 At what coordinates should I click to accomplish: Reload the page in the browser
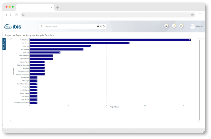pos(16,15)
